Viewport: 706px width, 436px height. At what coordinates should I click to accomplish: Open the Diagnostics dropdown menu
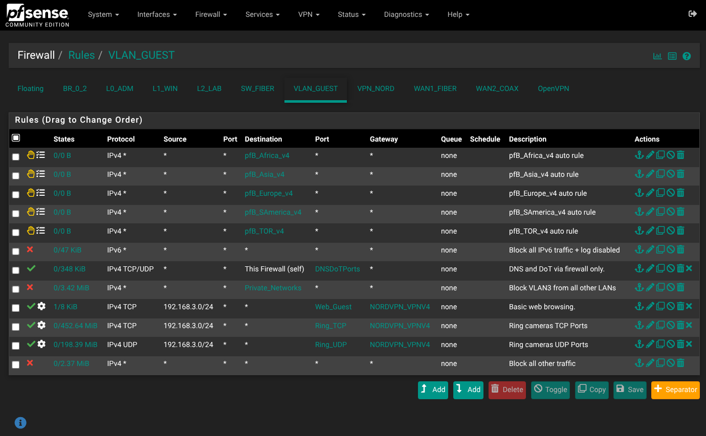pyautogui.click(x=407, y=14)
